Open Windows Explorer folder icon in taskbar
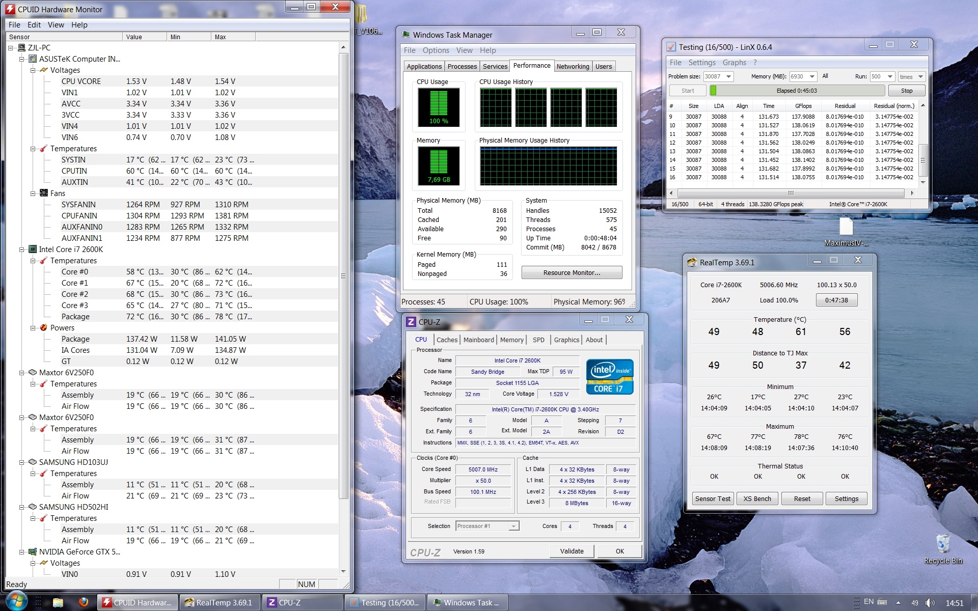978x611 pixels. (58, 602)
